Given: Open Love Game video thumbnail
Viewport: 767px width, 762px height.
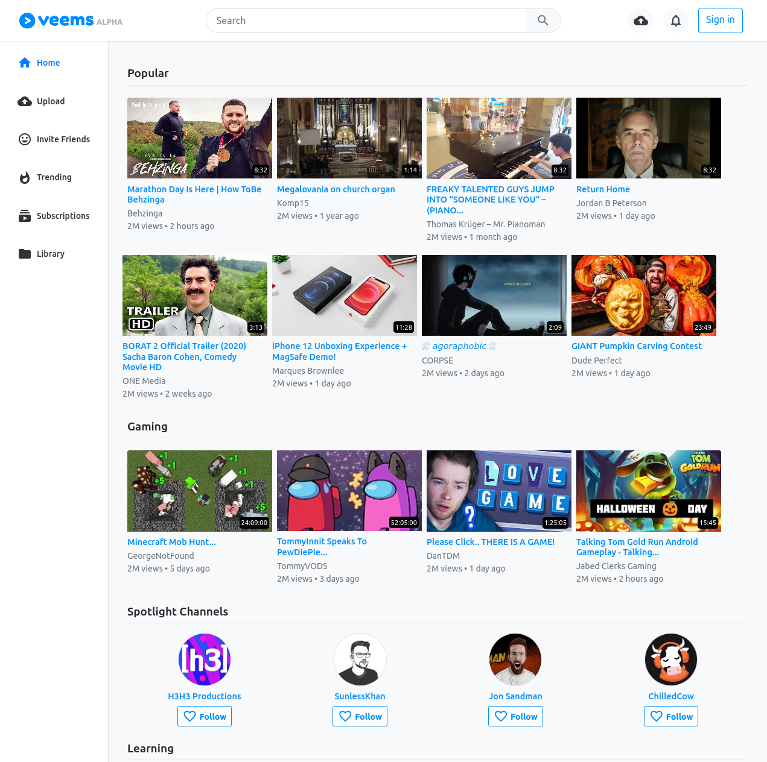Looking at the screenshot, I should [x=499, y=491].
